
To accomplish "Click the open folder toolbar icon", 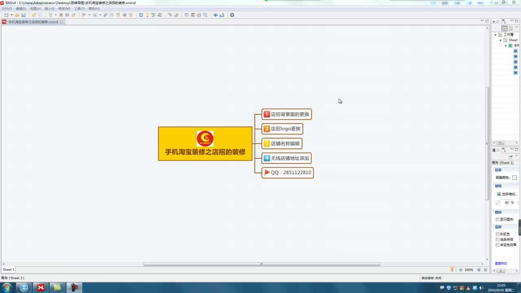I will (17, 15).
